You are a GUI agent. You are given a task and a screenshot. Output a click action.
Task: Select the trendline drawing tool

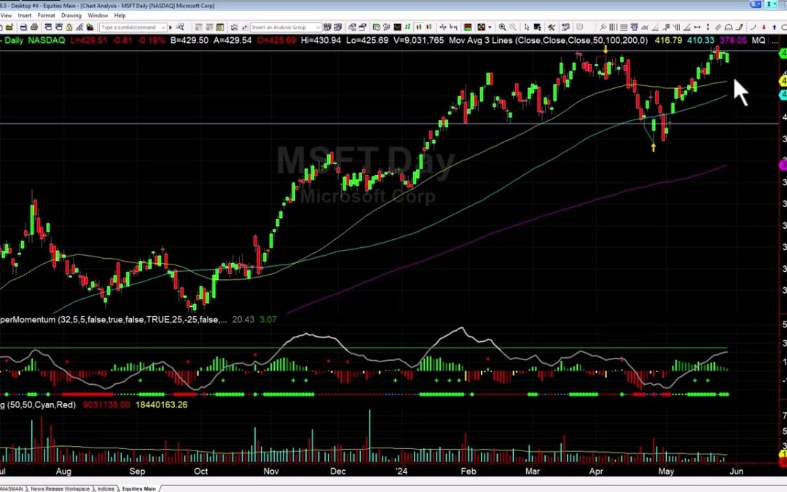[655, 28]
